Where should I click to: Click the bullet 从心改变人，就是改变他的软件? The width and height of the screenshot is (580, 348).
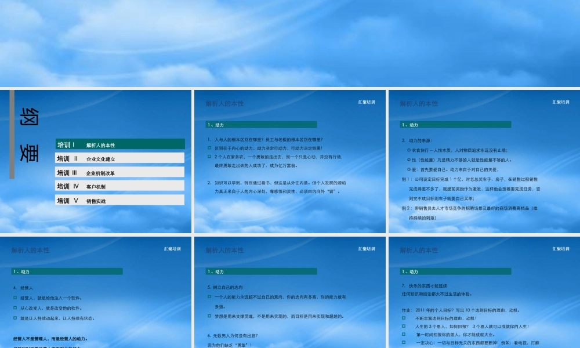click(51, 307)
